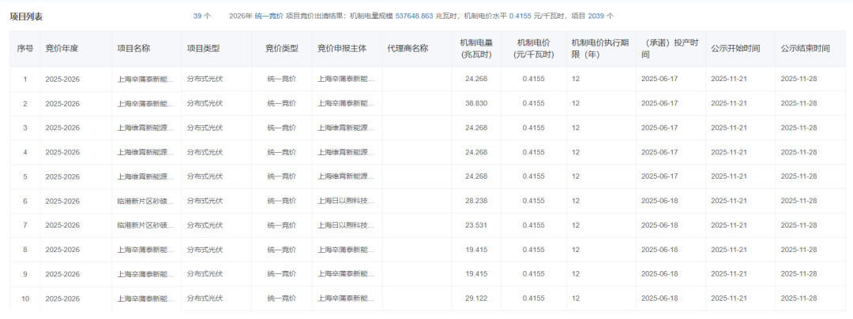Viewport: 853px width, 319px height.
Task: Click the 29.122 volume cell in row 10
Action: 476,299
